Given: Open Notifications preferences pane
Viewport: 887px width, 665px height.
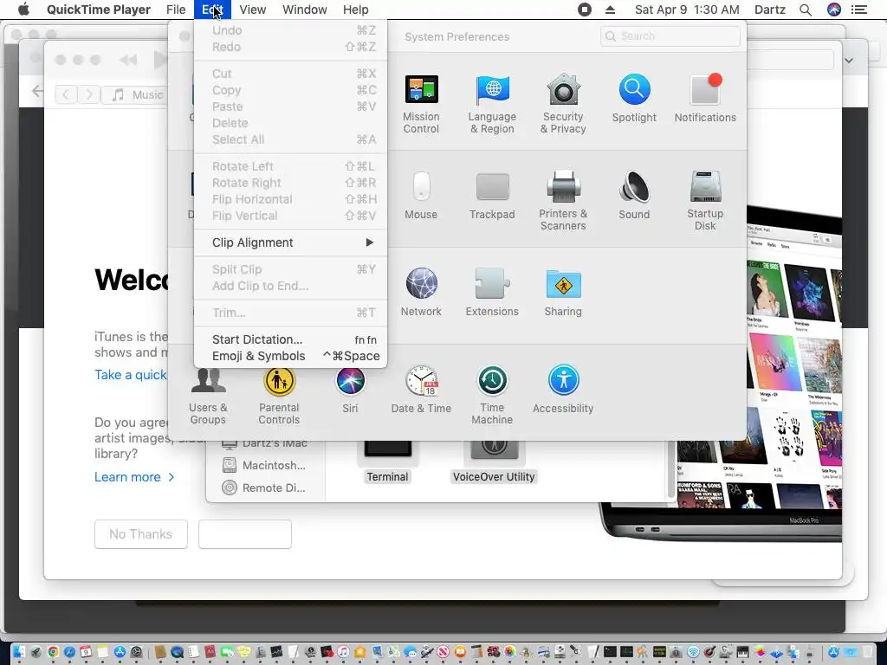Looking at the screenshot, I should pos(705,99).
